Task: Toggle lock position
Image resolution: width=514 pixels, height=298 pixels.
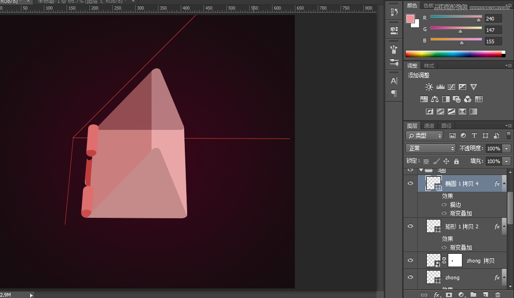Action: 446,161
